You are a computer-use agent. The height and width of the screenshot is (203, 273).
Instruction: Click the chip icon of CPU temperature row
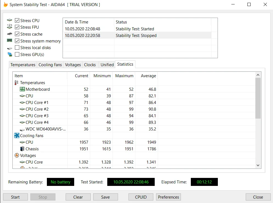(22, 96)
